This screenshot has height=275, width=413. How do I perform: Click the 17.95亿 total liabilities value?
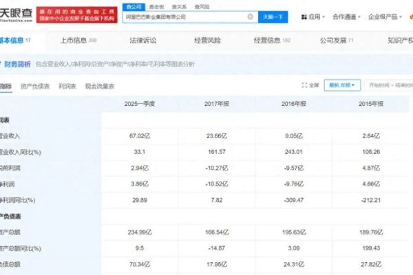[x=217, y=265]
